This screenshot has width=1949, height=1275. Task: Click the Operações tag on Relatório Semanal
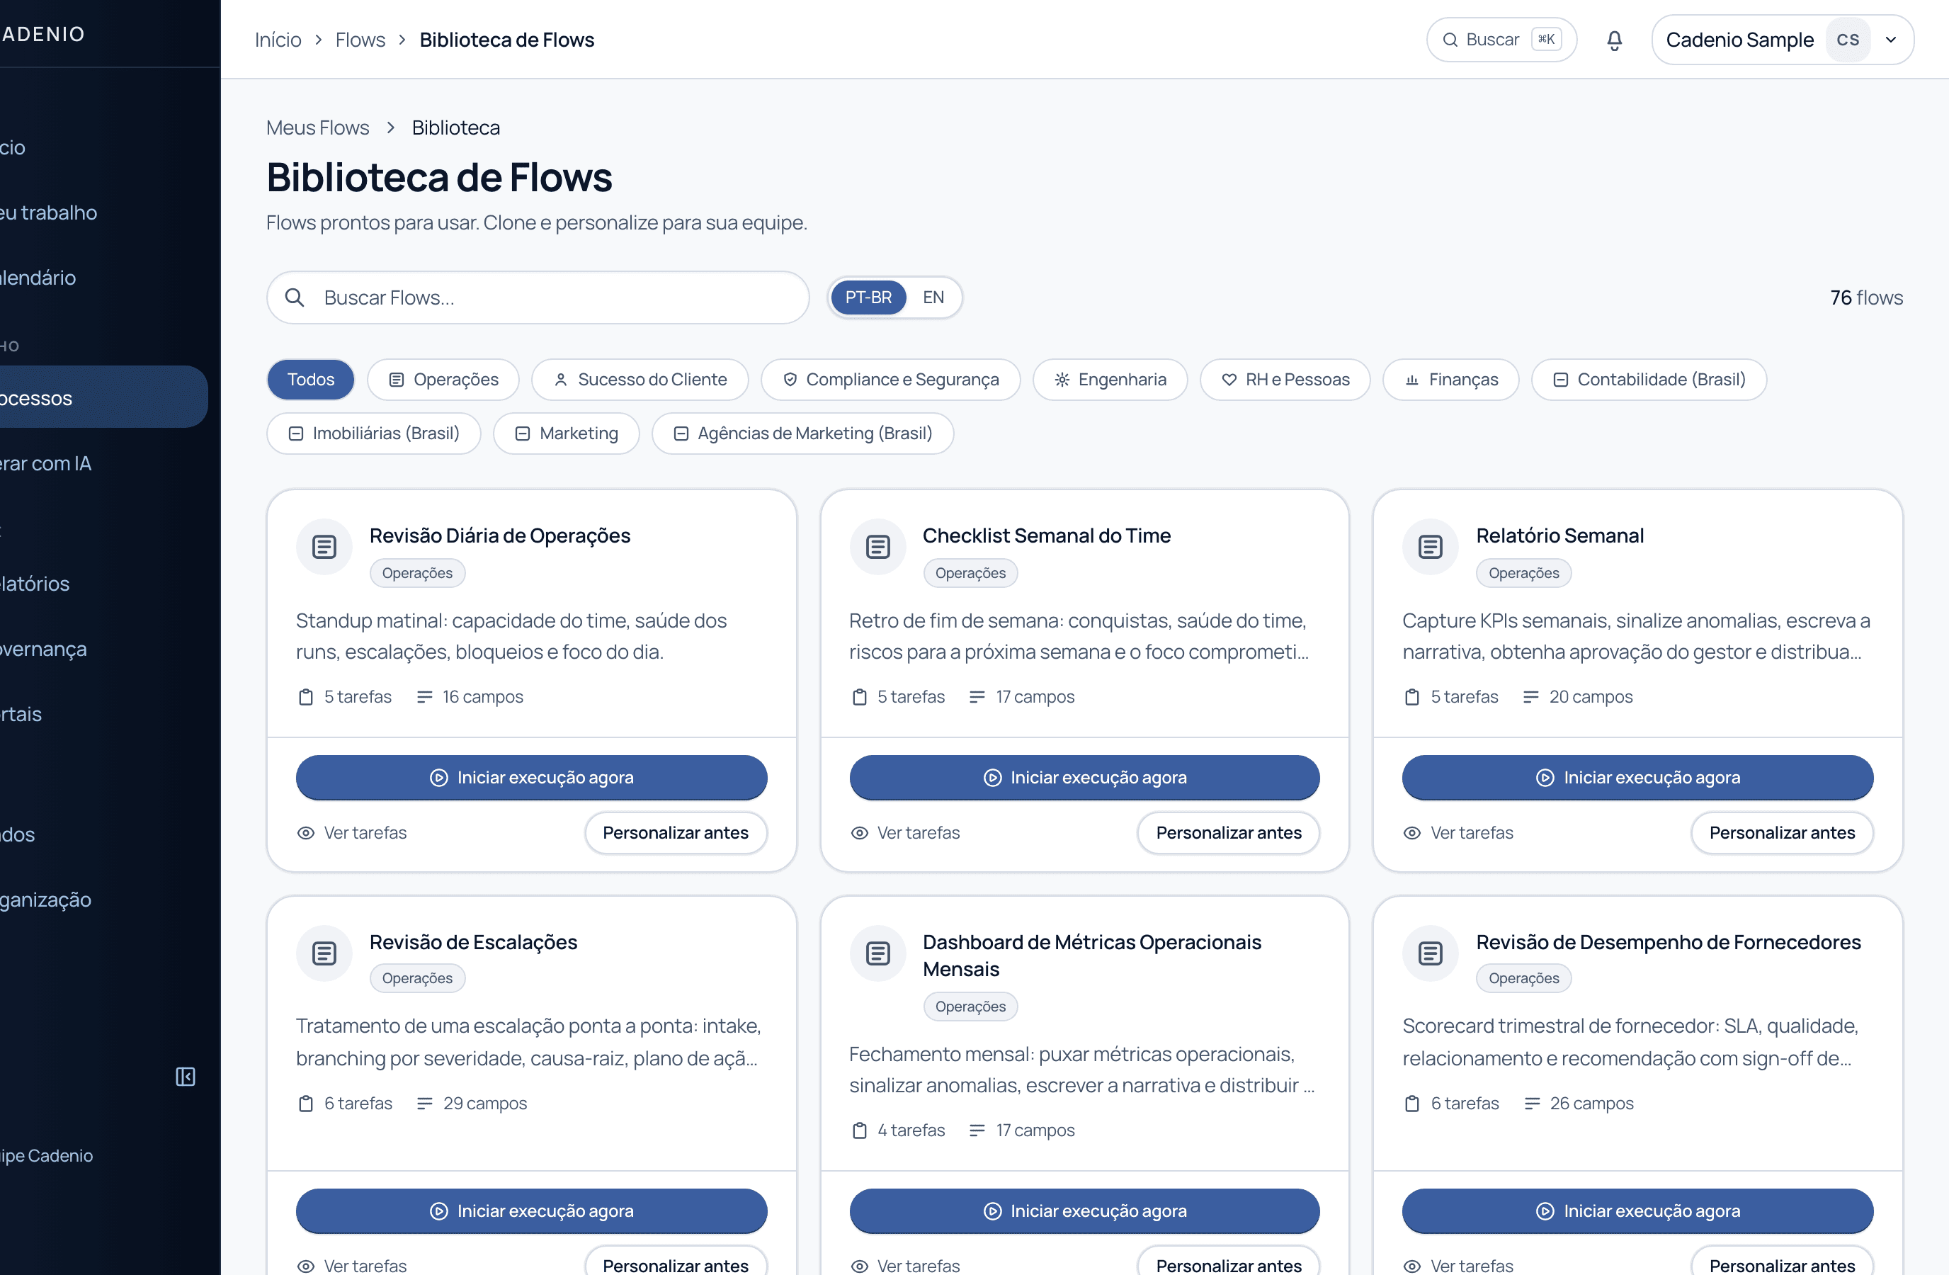(x=1523, y=572)
